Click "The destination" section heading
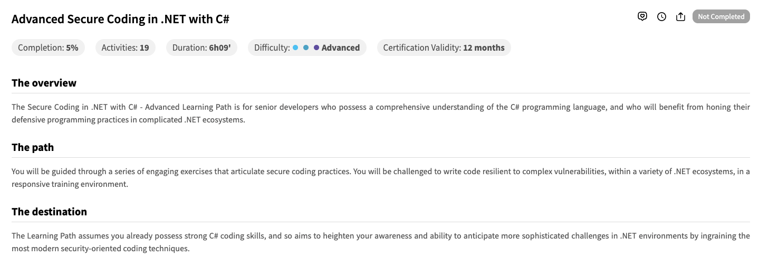The width and height of the screenshot is (759, 266). point(49,212)
